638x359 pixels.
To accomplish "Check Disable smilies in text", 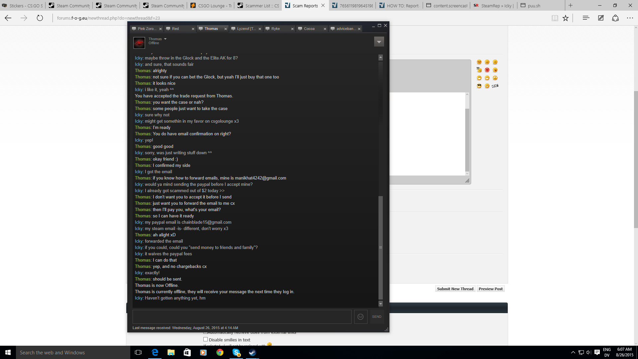I will pos(205,339).
